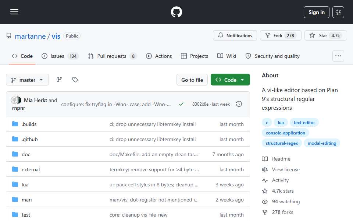Open the external folder
Viewport: 353px width, 221px height.
click(x=31, y=169)
